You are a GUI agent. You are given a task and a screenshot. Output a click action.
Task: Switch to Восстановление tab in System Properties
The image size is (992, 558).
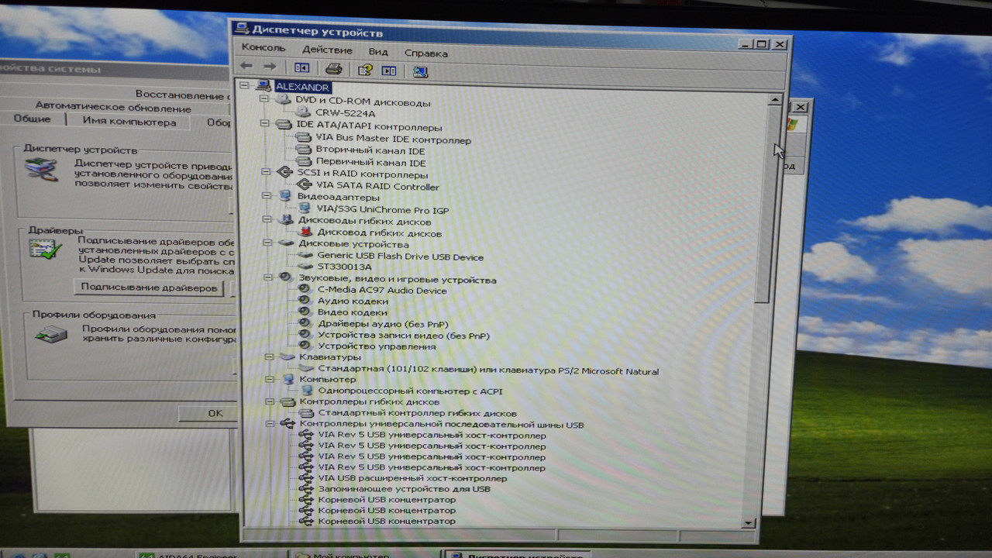click(x=181, y=95)
